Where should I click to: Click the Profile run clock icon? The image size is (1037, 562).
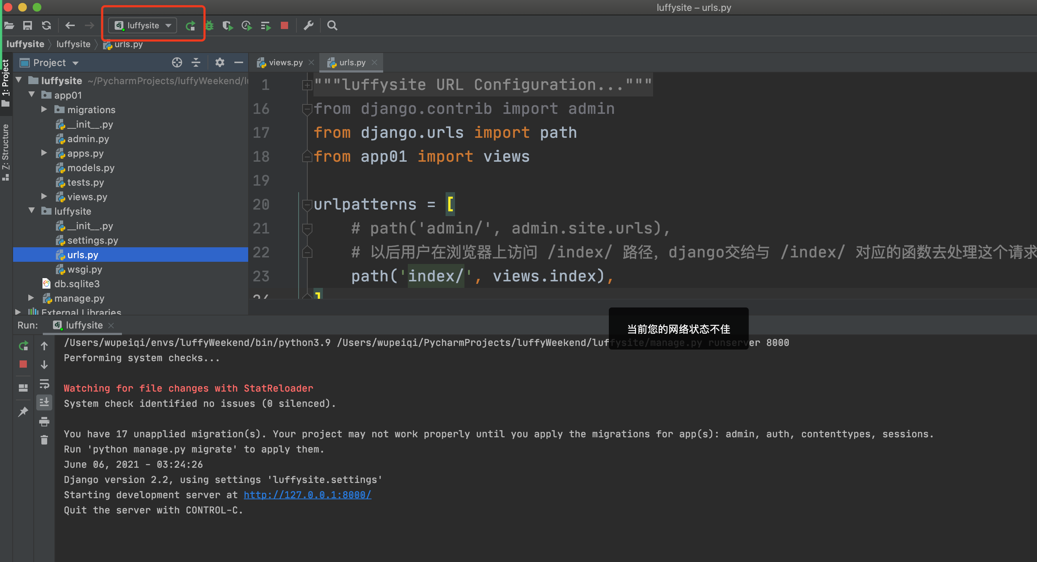247,26
